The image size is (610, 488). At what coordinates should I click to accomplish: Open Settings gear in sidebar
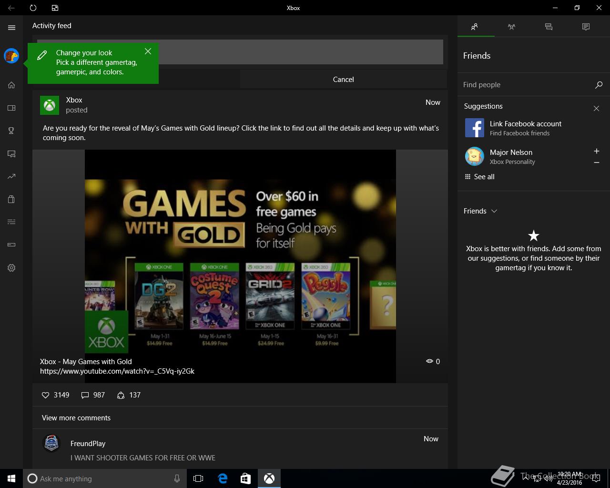[11, 268]
